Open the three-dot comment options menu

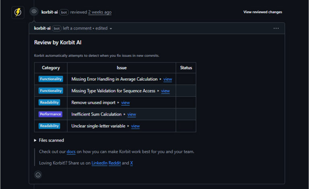(x=276, y=28)
